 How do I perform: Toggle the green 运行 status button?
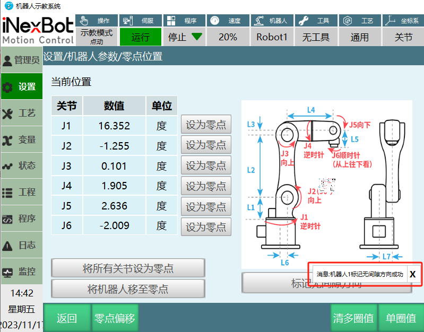(x=140, y=38)
